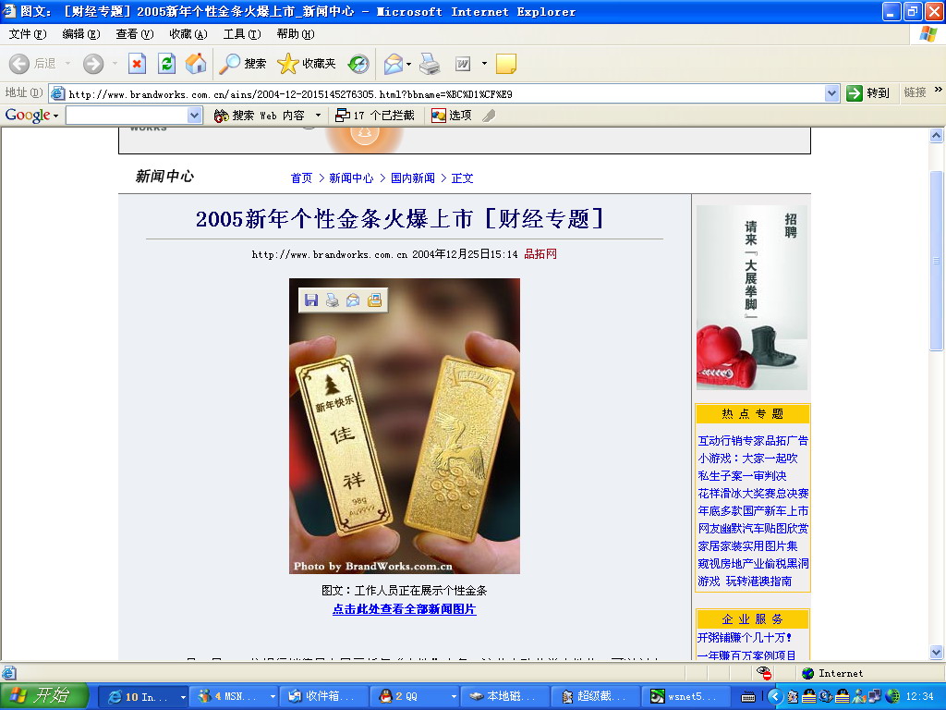
Task: Click the yellow note toolbar icon
Action: coord(505,64)
